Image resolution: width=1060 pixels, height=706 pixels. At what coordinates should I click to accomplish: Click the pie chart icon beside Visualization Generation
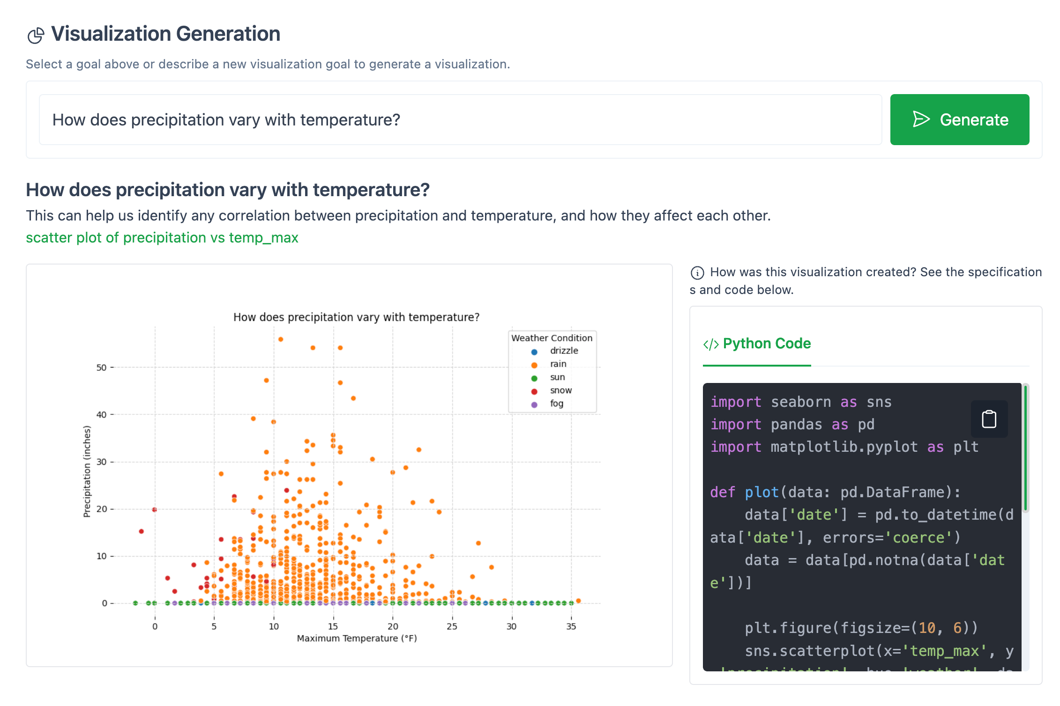point(35,34)
